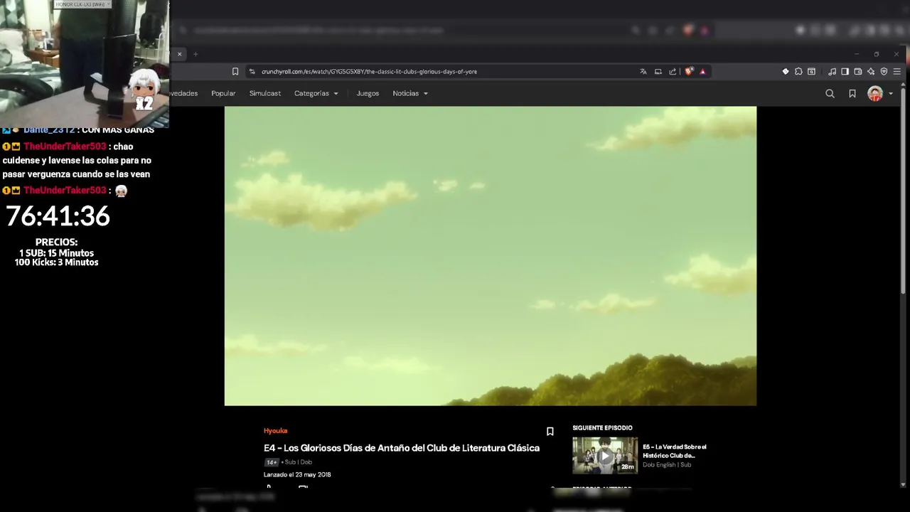
Task: Open the browser hamburger menu
Action: [897, 71]
